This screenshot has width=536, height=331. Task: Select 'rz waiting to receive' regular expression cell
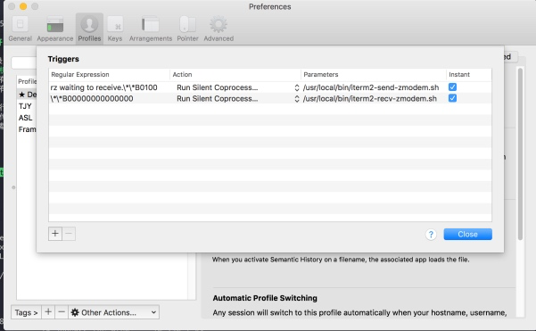pyautogui.click(x=104, y=87)
